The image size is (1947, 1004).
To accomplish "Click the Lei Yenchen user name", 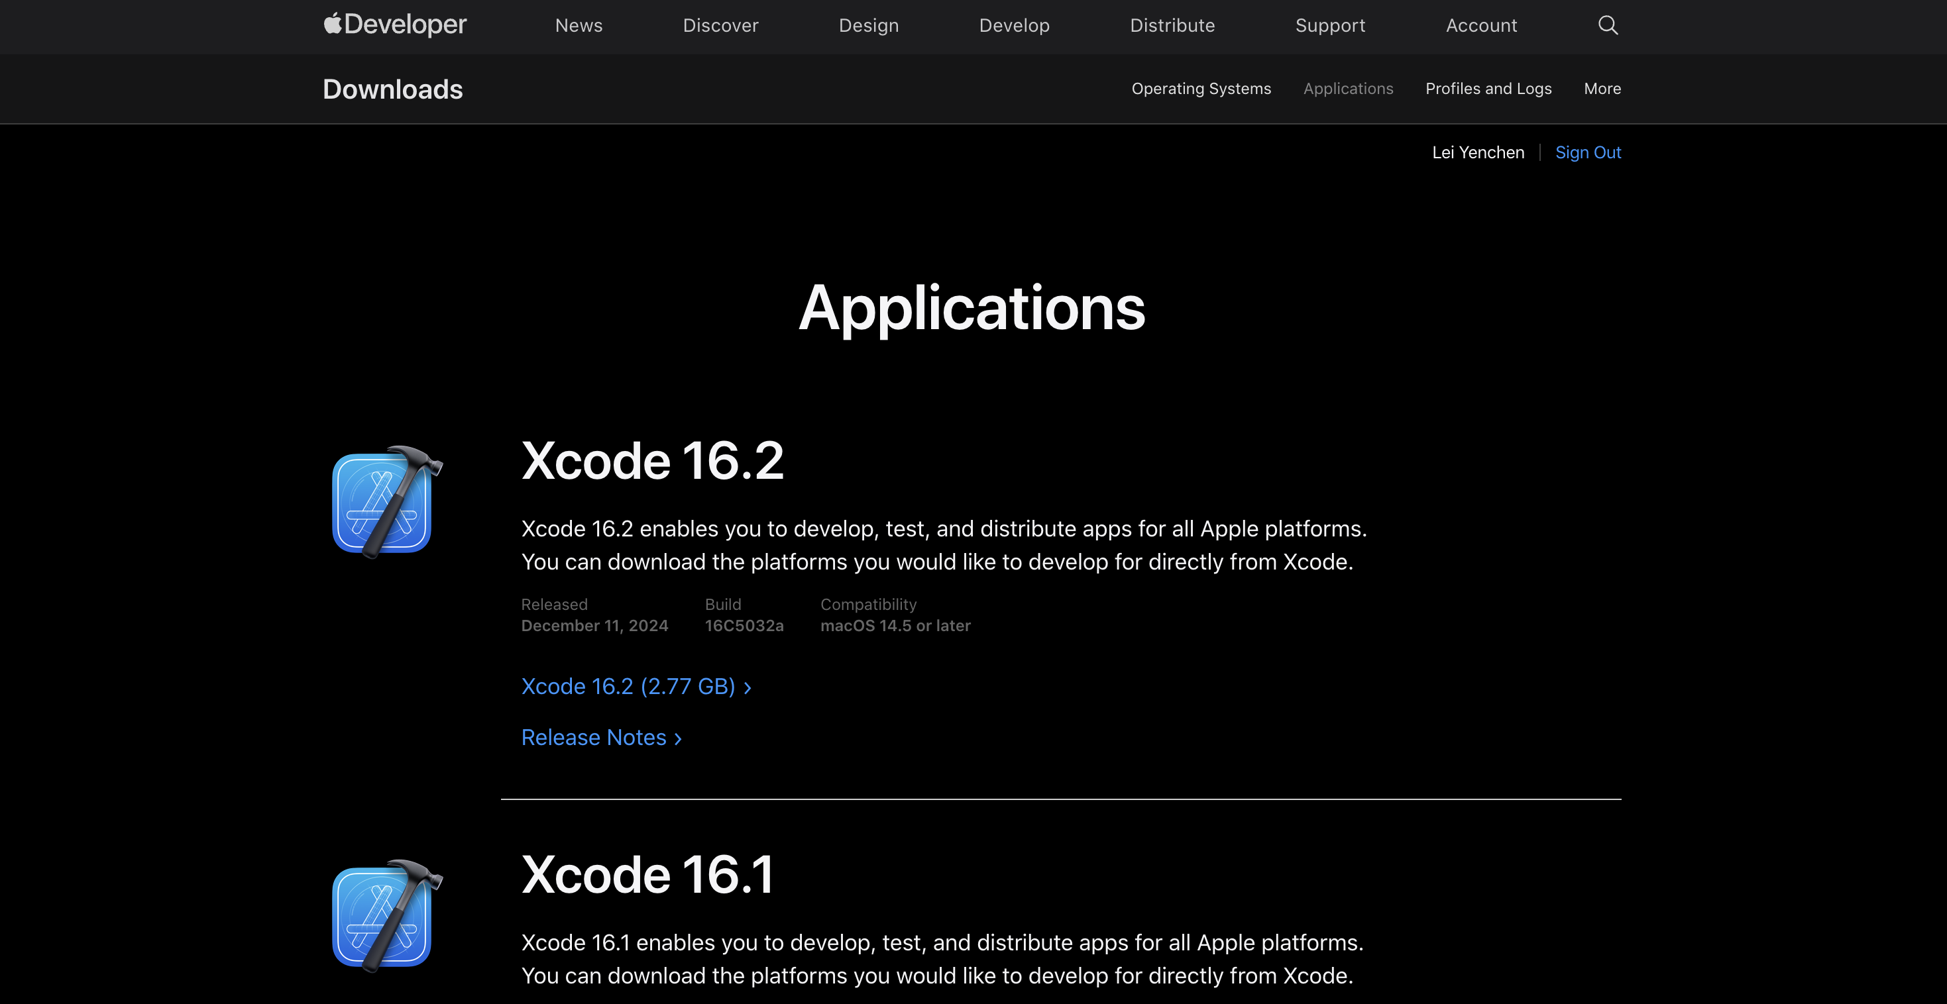I will [1478, 152].
